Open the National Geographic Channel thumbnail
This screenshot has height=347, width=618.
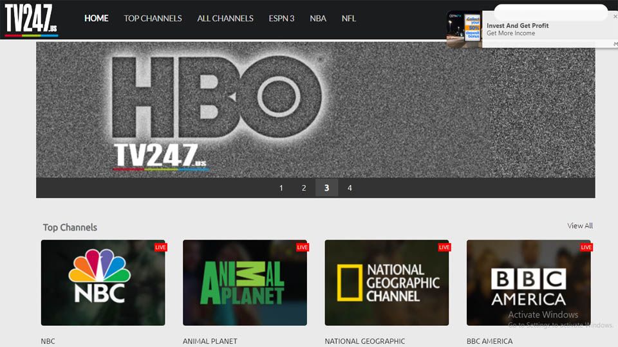(x=387, y=283)
